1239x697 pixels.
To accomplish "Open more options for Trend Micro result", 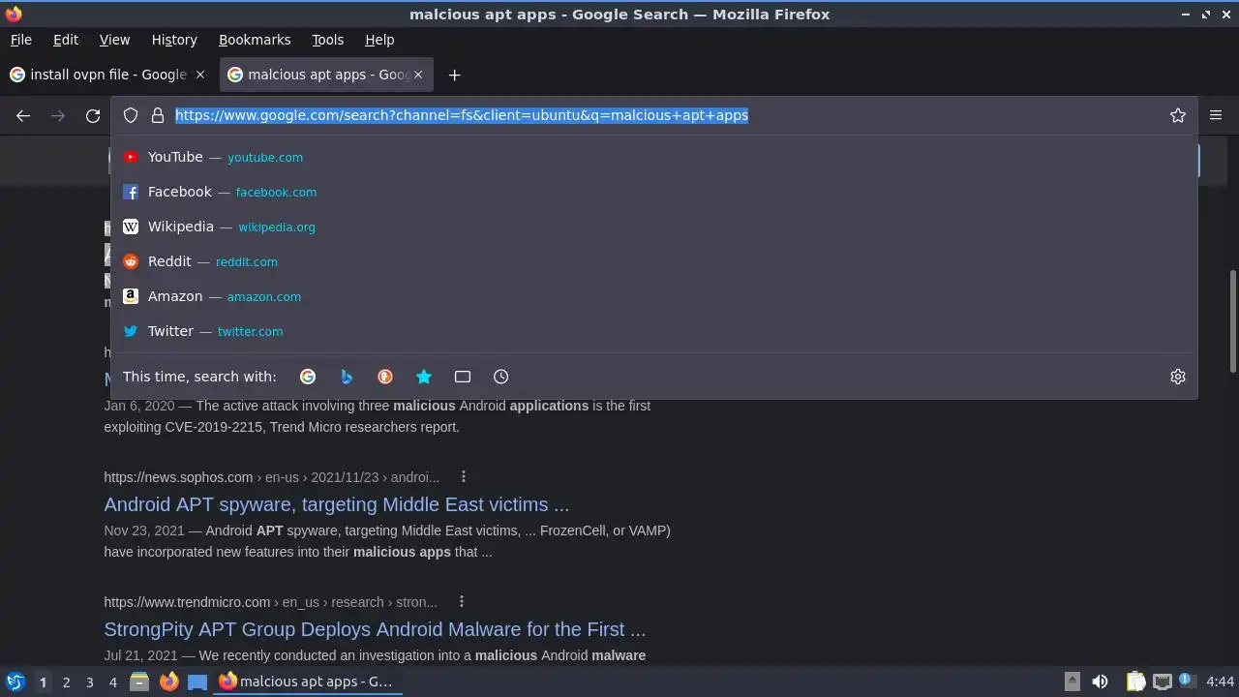I will 462,601.
